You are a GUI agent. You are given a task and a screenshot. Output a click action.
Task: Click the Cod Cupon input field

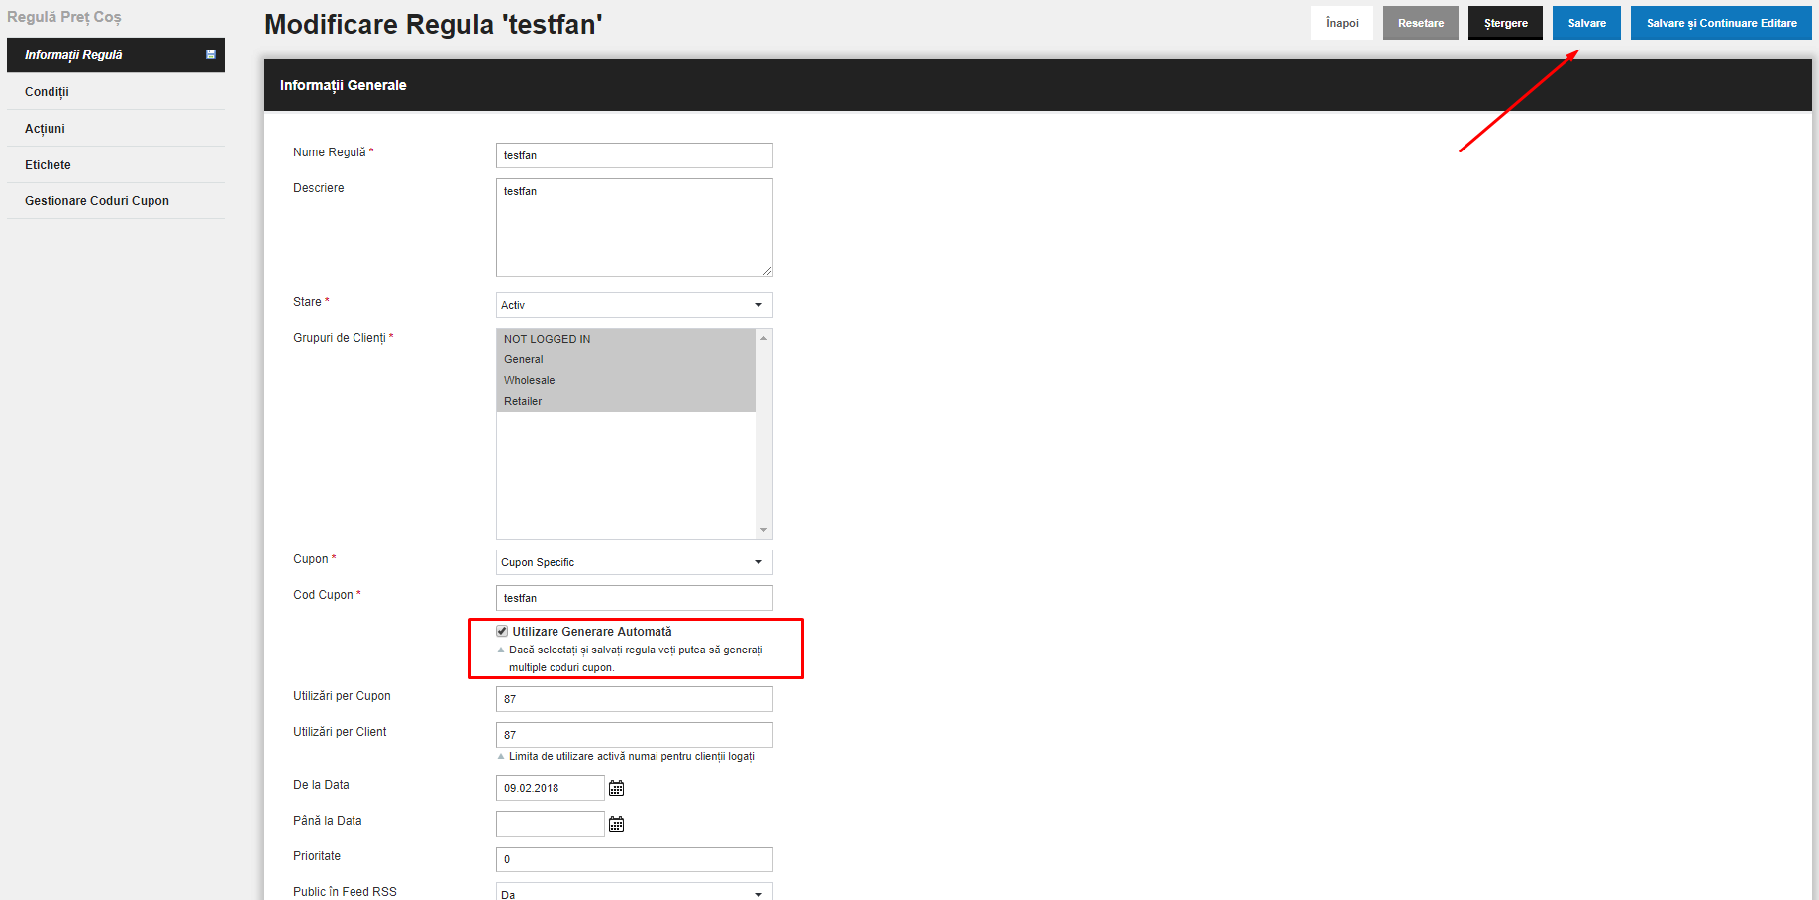coord(634,598)
